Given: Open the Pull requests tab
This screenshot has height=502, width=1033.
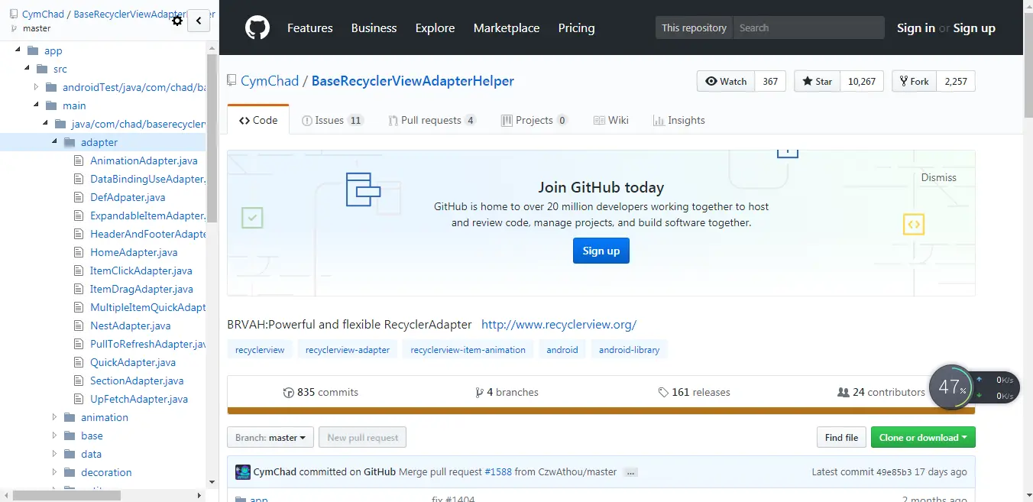Looking at the screenshot, I should [432, 120].
